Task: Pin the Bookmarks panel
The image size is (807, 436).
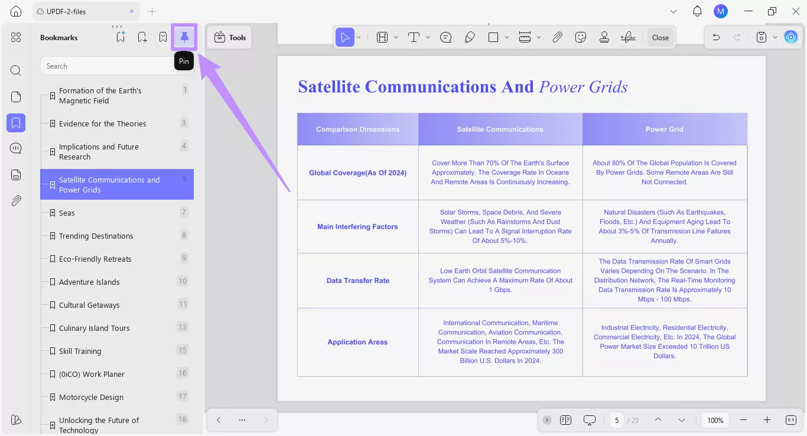Action: pyautogui.click(x=184, y=37)
